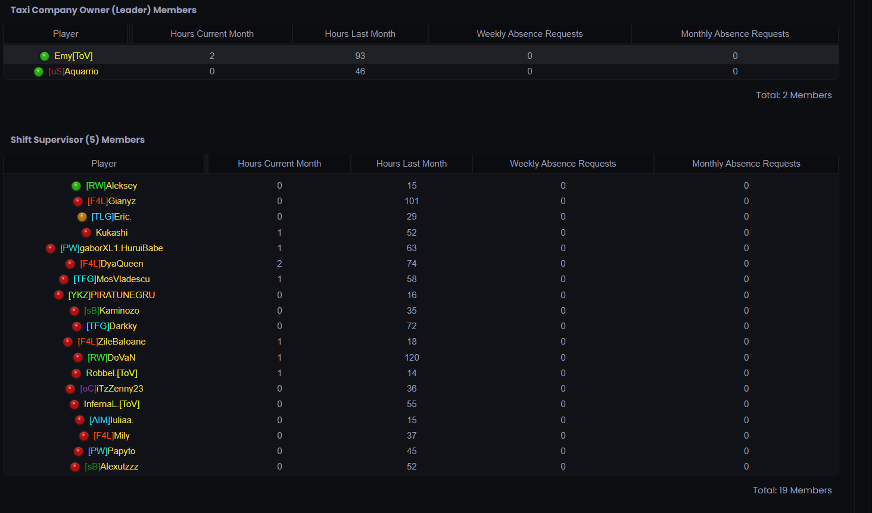Image resolution: width=872 pixels, height=513 pixels.
Task: Sort leaders by Hours Current Month header
Action: click(x=212, y=34)
